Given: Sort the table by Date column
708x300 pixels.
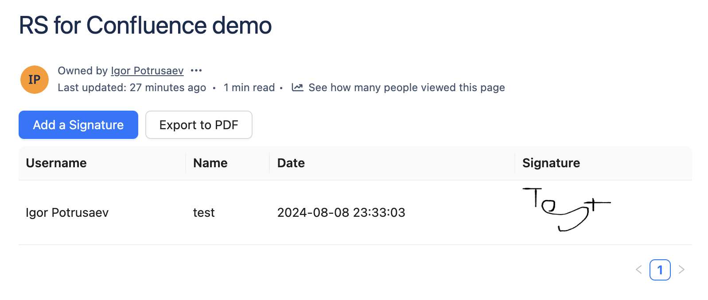Looking at the screenshot, I should point(290,163).
